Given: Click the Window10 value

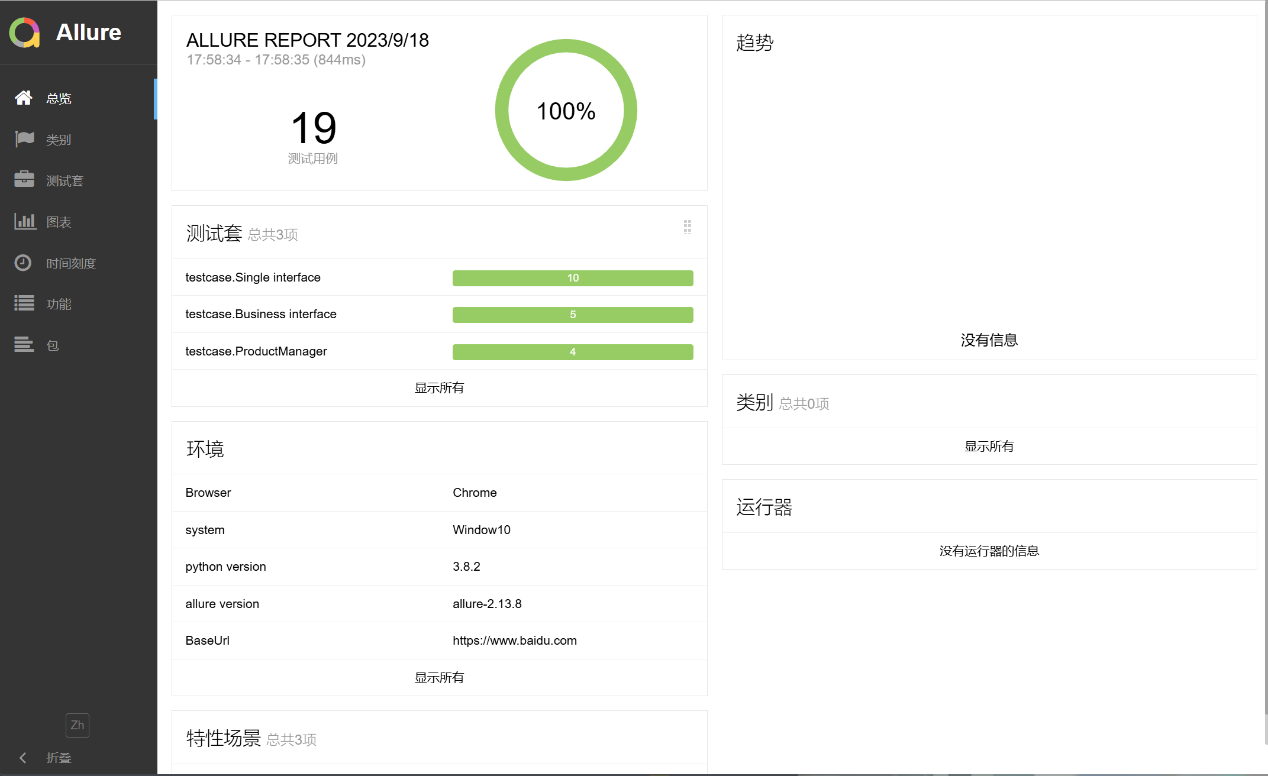Looking at the screenshot, I should coord(482,530).
